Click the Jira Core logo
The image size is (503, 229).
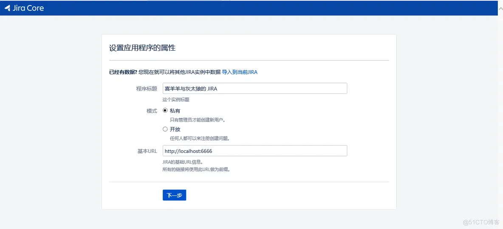pyautogui.click(x=24, y=8)
